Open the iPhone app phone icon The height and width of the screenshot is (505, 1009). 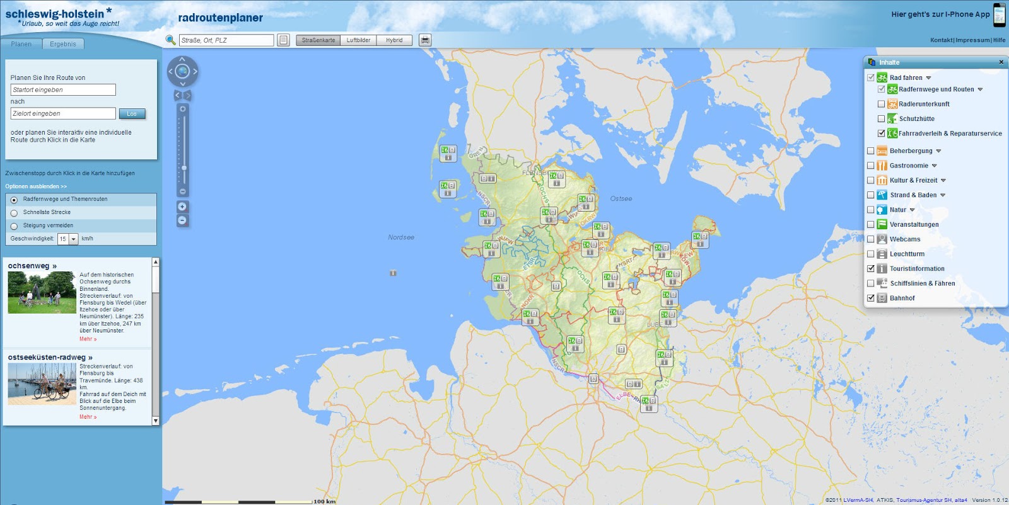[x=1000, y=15]
